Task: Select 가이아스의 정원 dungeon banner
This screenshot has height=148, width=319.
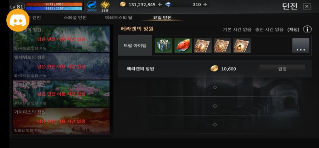Action: (x=61, y=121)
